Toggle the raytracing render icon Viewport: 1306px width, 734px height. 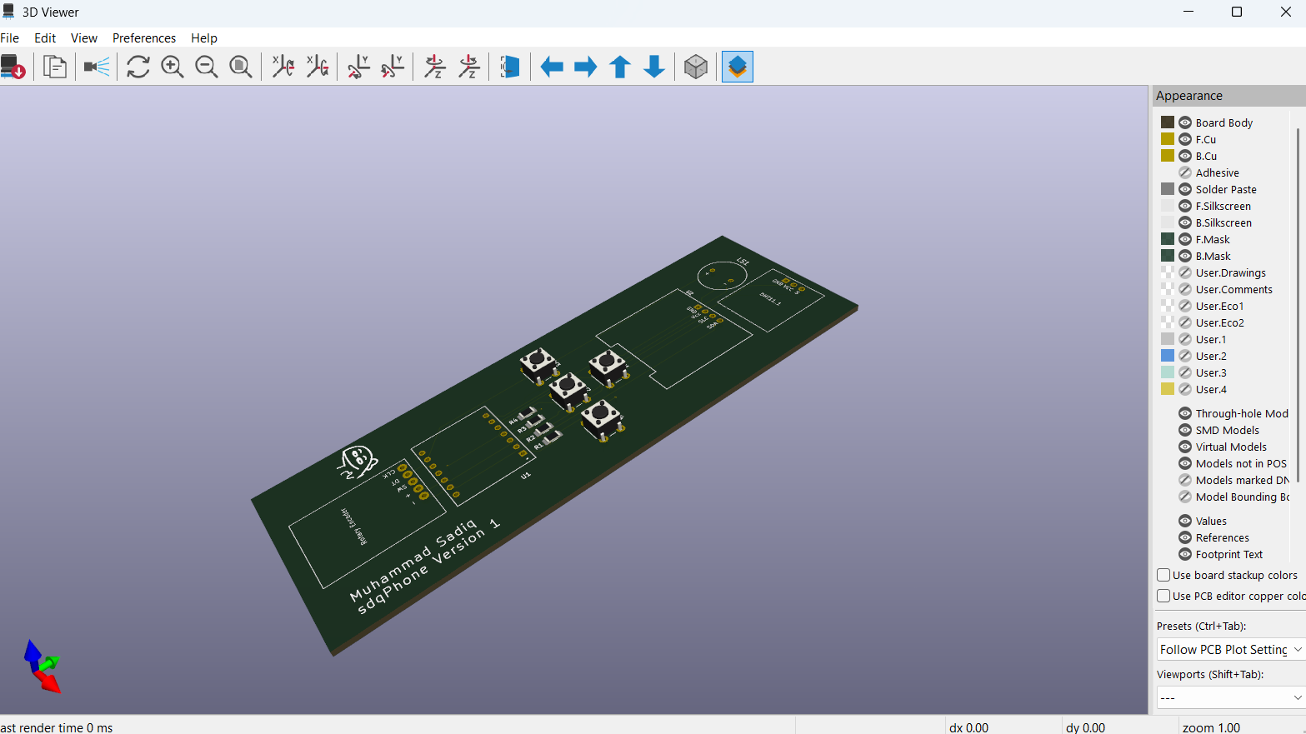coord(97,67)
